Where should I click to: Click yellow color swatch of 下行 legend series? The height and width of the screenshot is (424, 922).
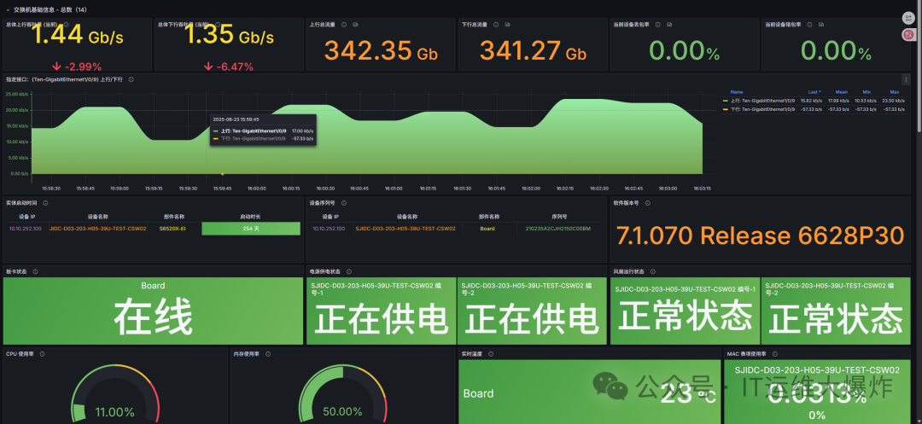pos(725,109)
